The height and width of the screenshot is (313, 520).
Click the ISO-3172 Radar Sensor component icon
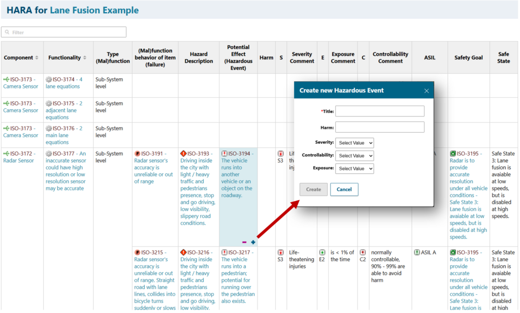(6, 153)
